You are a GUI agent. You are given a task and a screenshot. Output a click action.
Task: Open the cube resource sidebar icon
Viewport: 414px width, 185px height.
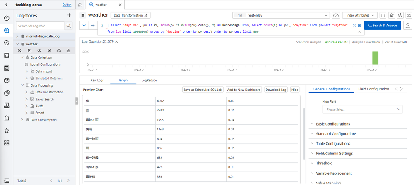[x=7, y=81]
